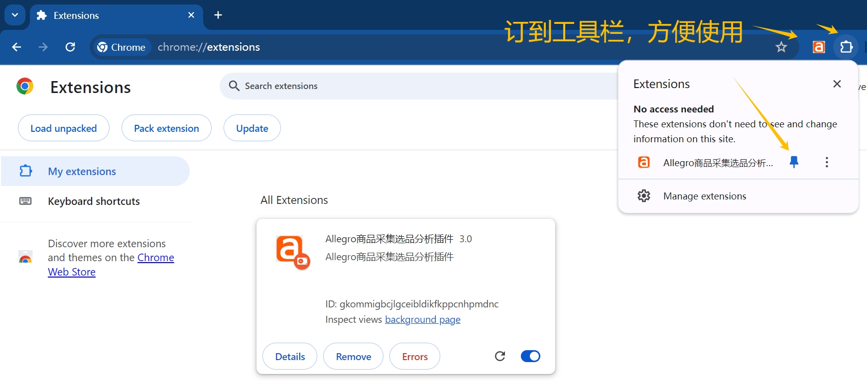Click the search magnifier icon
This screenshot has height=381, width=867.
[234, 86]
